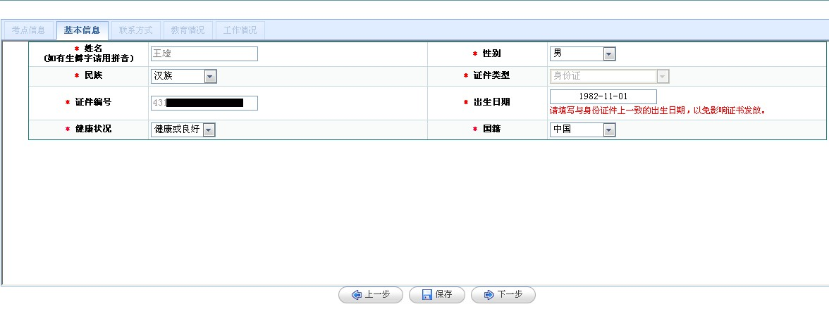Viewport: 829px width, 309px height.
Task: Click the right arrow icon on 下一步
Action: point(489,295)
